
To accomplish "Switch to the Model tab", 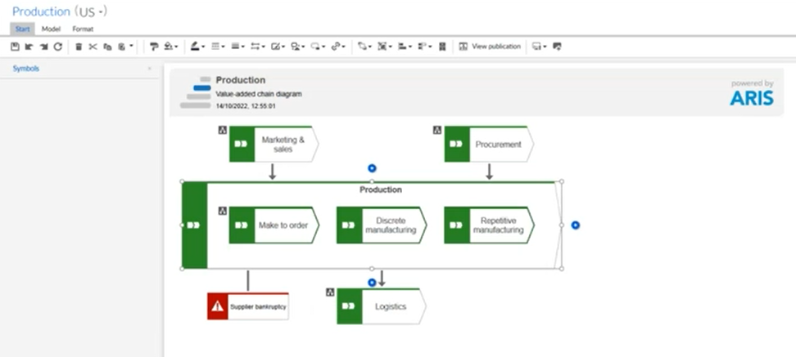I will click(x=51, y=29).
